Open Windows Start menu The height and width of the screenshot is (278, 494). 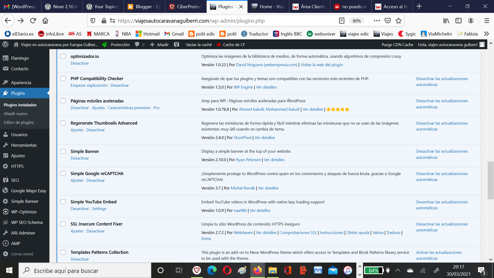9,270
